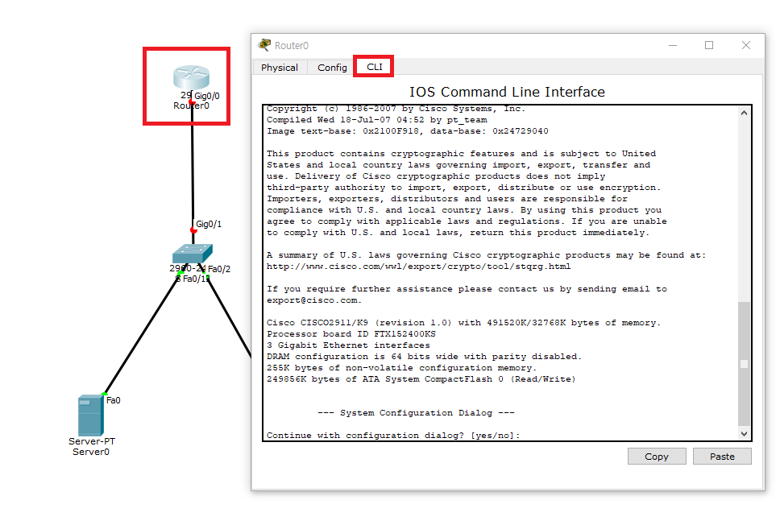This screenshot has width=780, height=525.
Task: Switch to the Physical tab
Action: [280, 67]
